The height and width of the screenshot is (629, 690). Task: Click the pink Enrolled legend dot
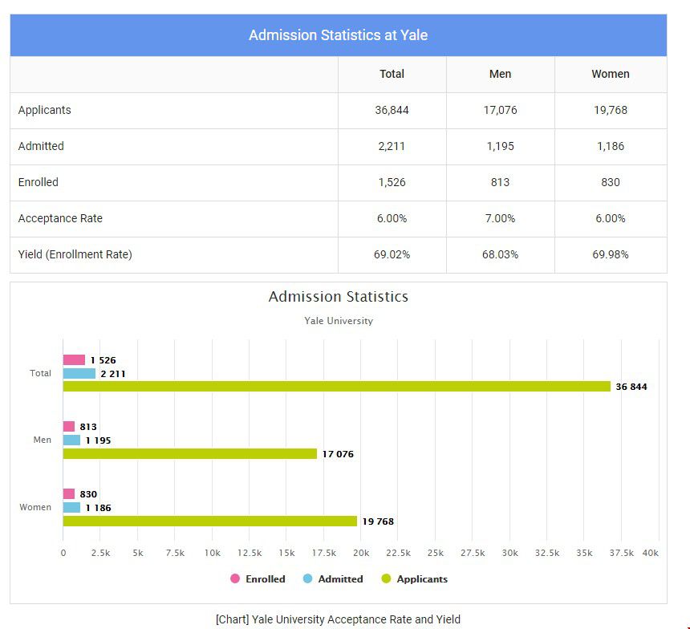pyautogui.click(x=235, y=578)
